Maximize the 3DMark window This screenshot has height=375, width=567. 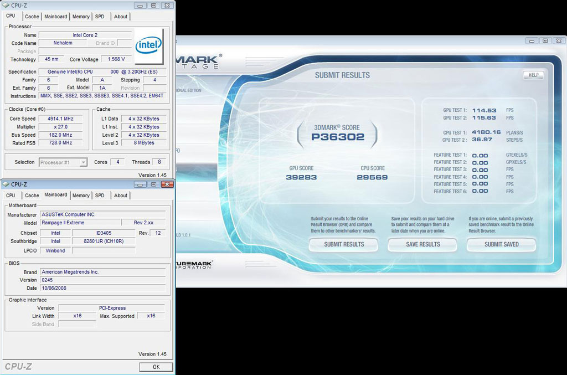545,41
